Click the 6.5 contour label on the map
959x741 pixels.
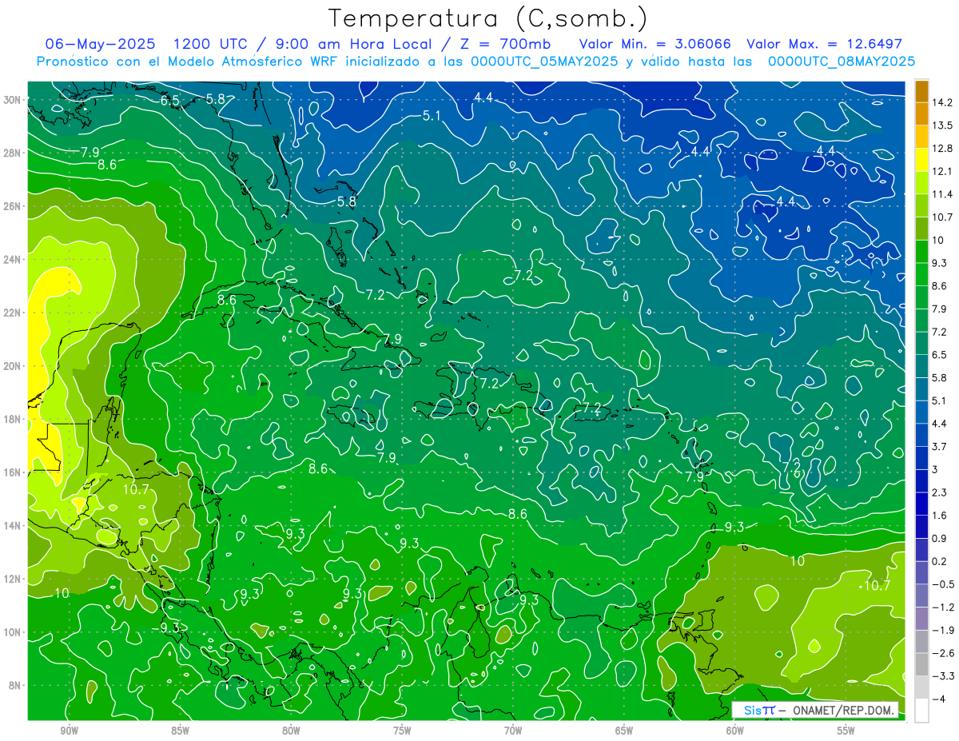click(169, 101)
